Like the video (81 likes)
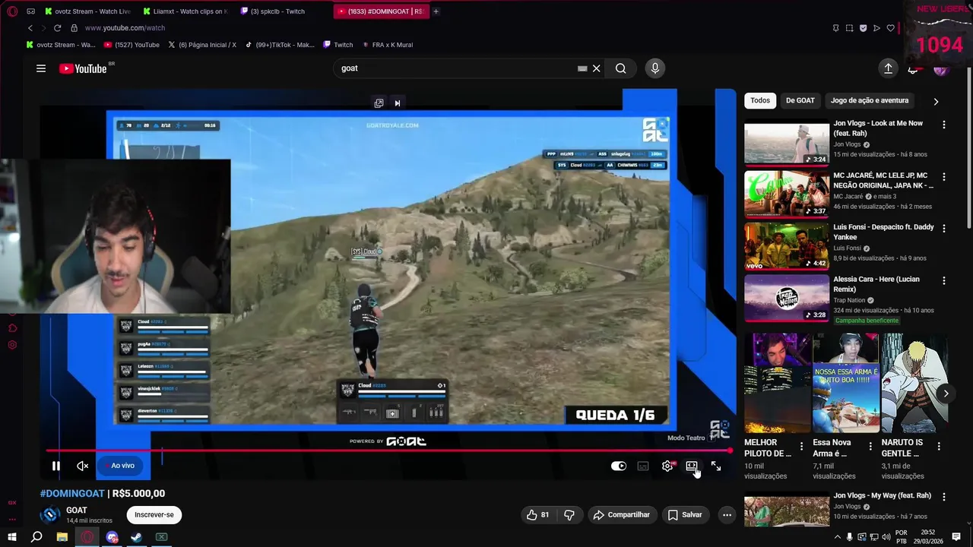973x547 pixels. pyautogui.click(x=537, y=514)
